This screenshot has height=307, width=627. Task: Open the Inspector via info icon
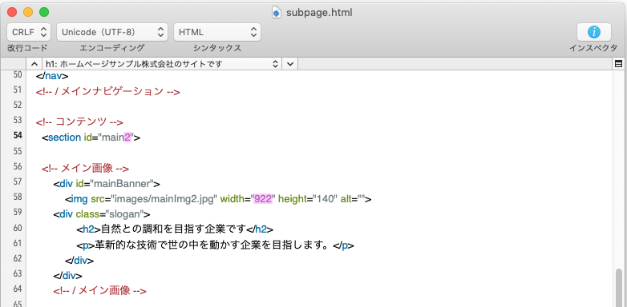tap(594, 32)
